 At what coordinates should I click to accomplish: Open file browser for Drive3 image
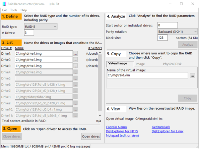tap(76, 66)
